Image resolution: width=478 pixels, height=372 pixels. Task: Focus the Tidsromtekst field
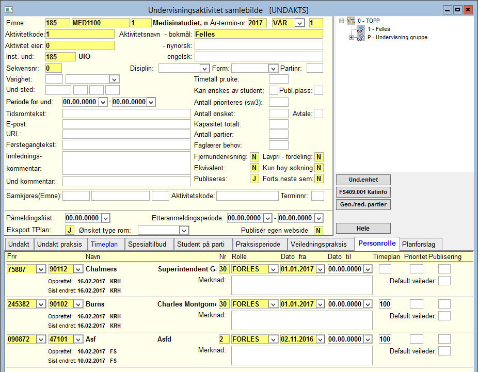pyautogui.click(x=126, y=114)
